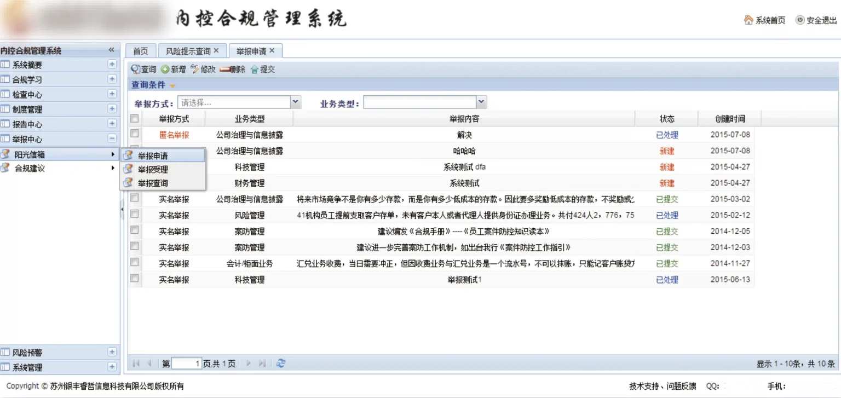841x398 pixels.
Task: Open the 举报方式 dropdown list
Action: click(x=296, y=102)
